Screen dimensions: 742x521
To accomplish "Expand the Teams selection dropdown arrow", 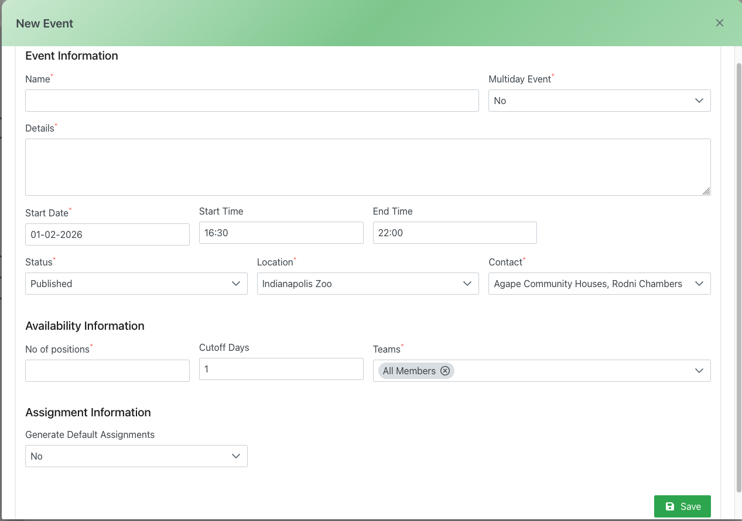I will click(x=699, y=371).
